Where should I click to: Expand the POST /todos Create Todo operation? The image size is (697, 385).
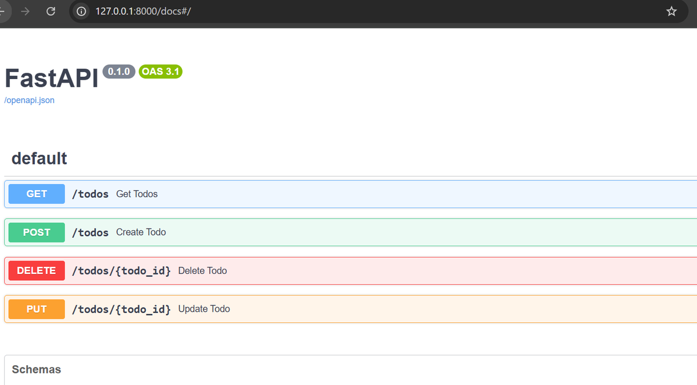[x=351, y=232]
